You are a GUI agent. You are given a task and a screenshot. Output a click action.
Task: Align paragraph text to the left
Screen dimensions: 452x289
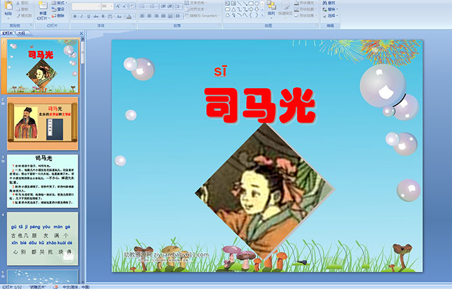pos(143,16)
